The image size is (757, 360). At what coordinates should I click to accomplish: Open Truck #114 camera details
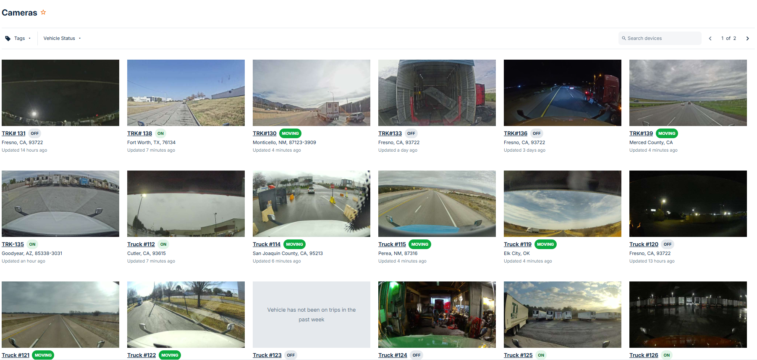coord(266,244)
